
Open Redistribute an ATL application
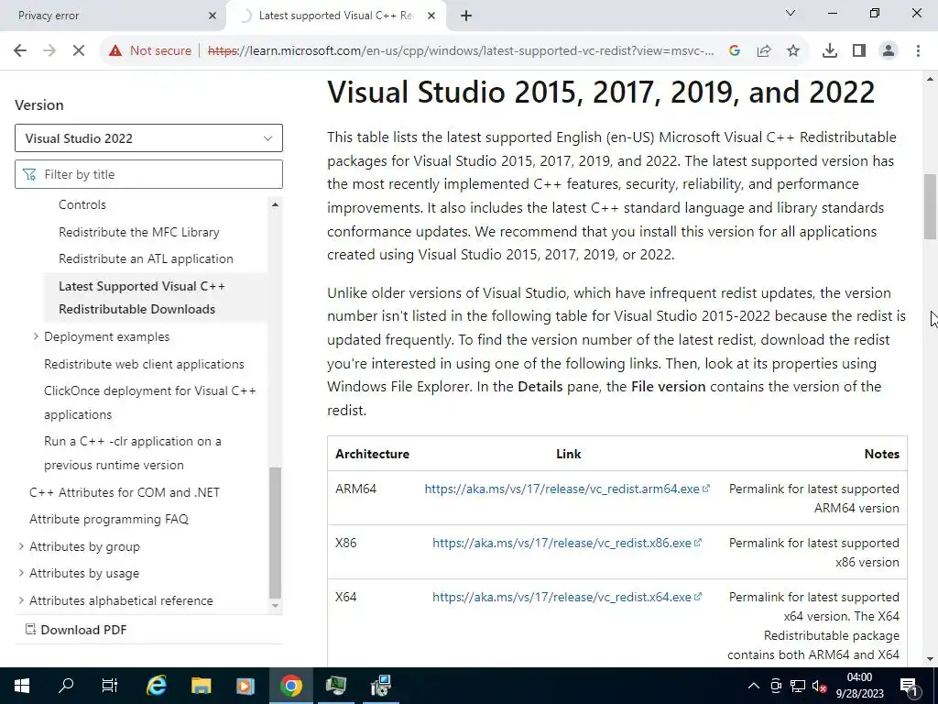coord(146,259)
